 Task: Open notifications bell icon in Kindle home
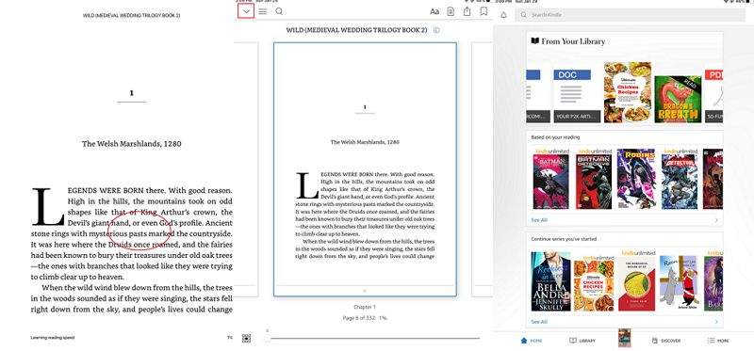[503, 15]
